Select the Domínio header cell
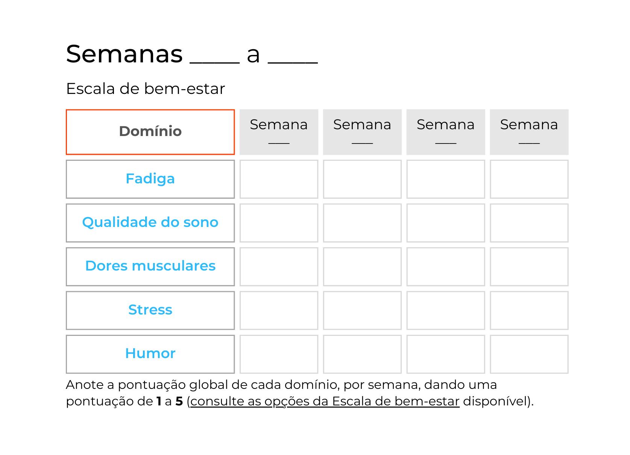630x455 pixels. click(150, 132)
